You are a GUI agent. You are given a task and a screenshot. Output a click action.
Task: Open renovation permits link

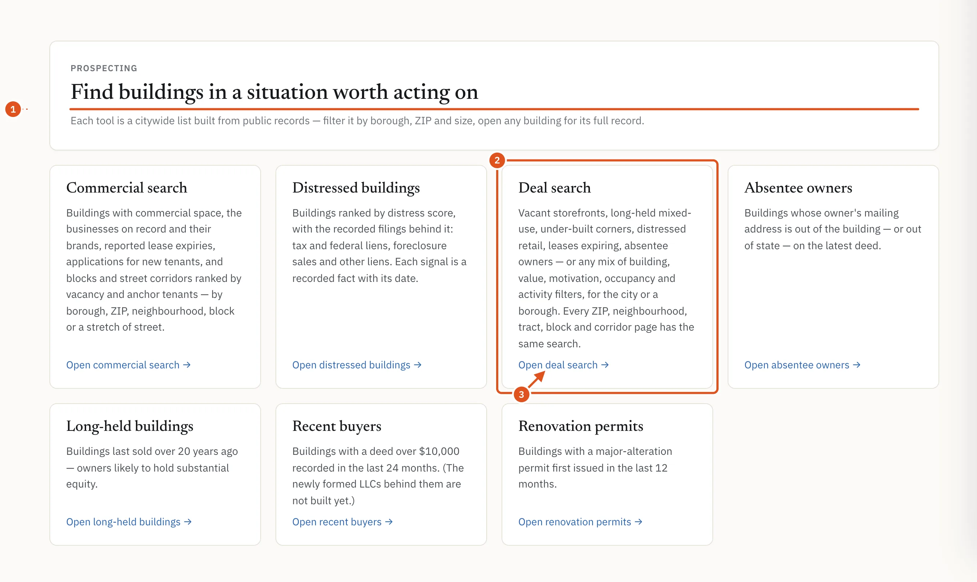click(580, 522)
